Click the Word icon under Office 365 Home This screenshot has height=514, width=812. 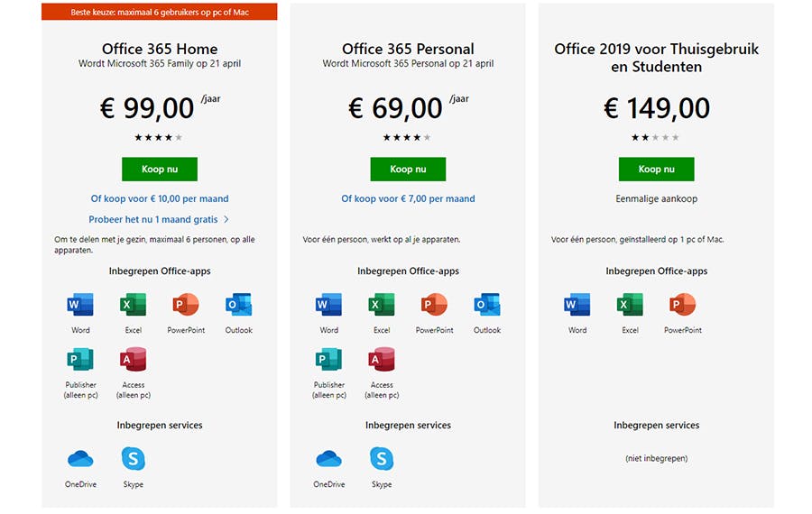pos(80,305)
